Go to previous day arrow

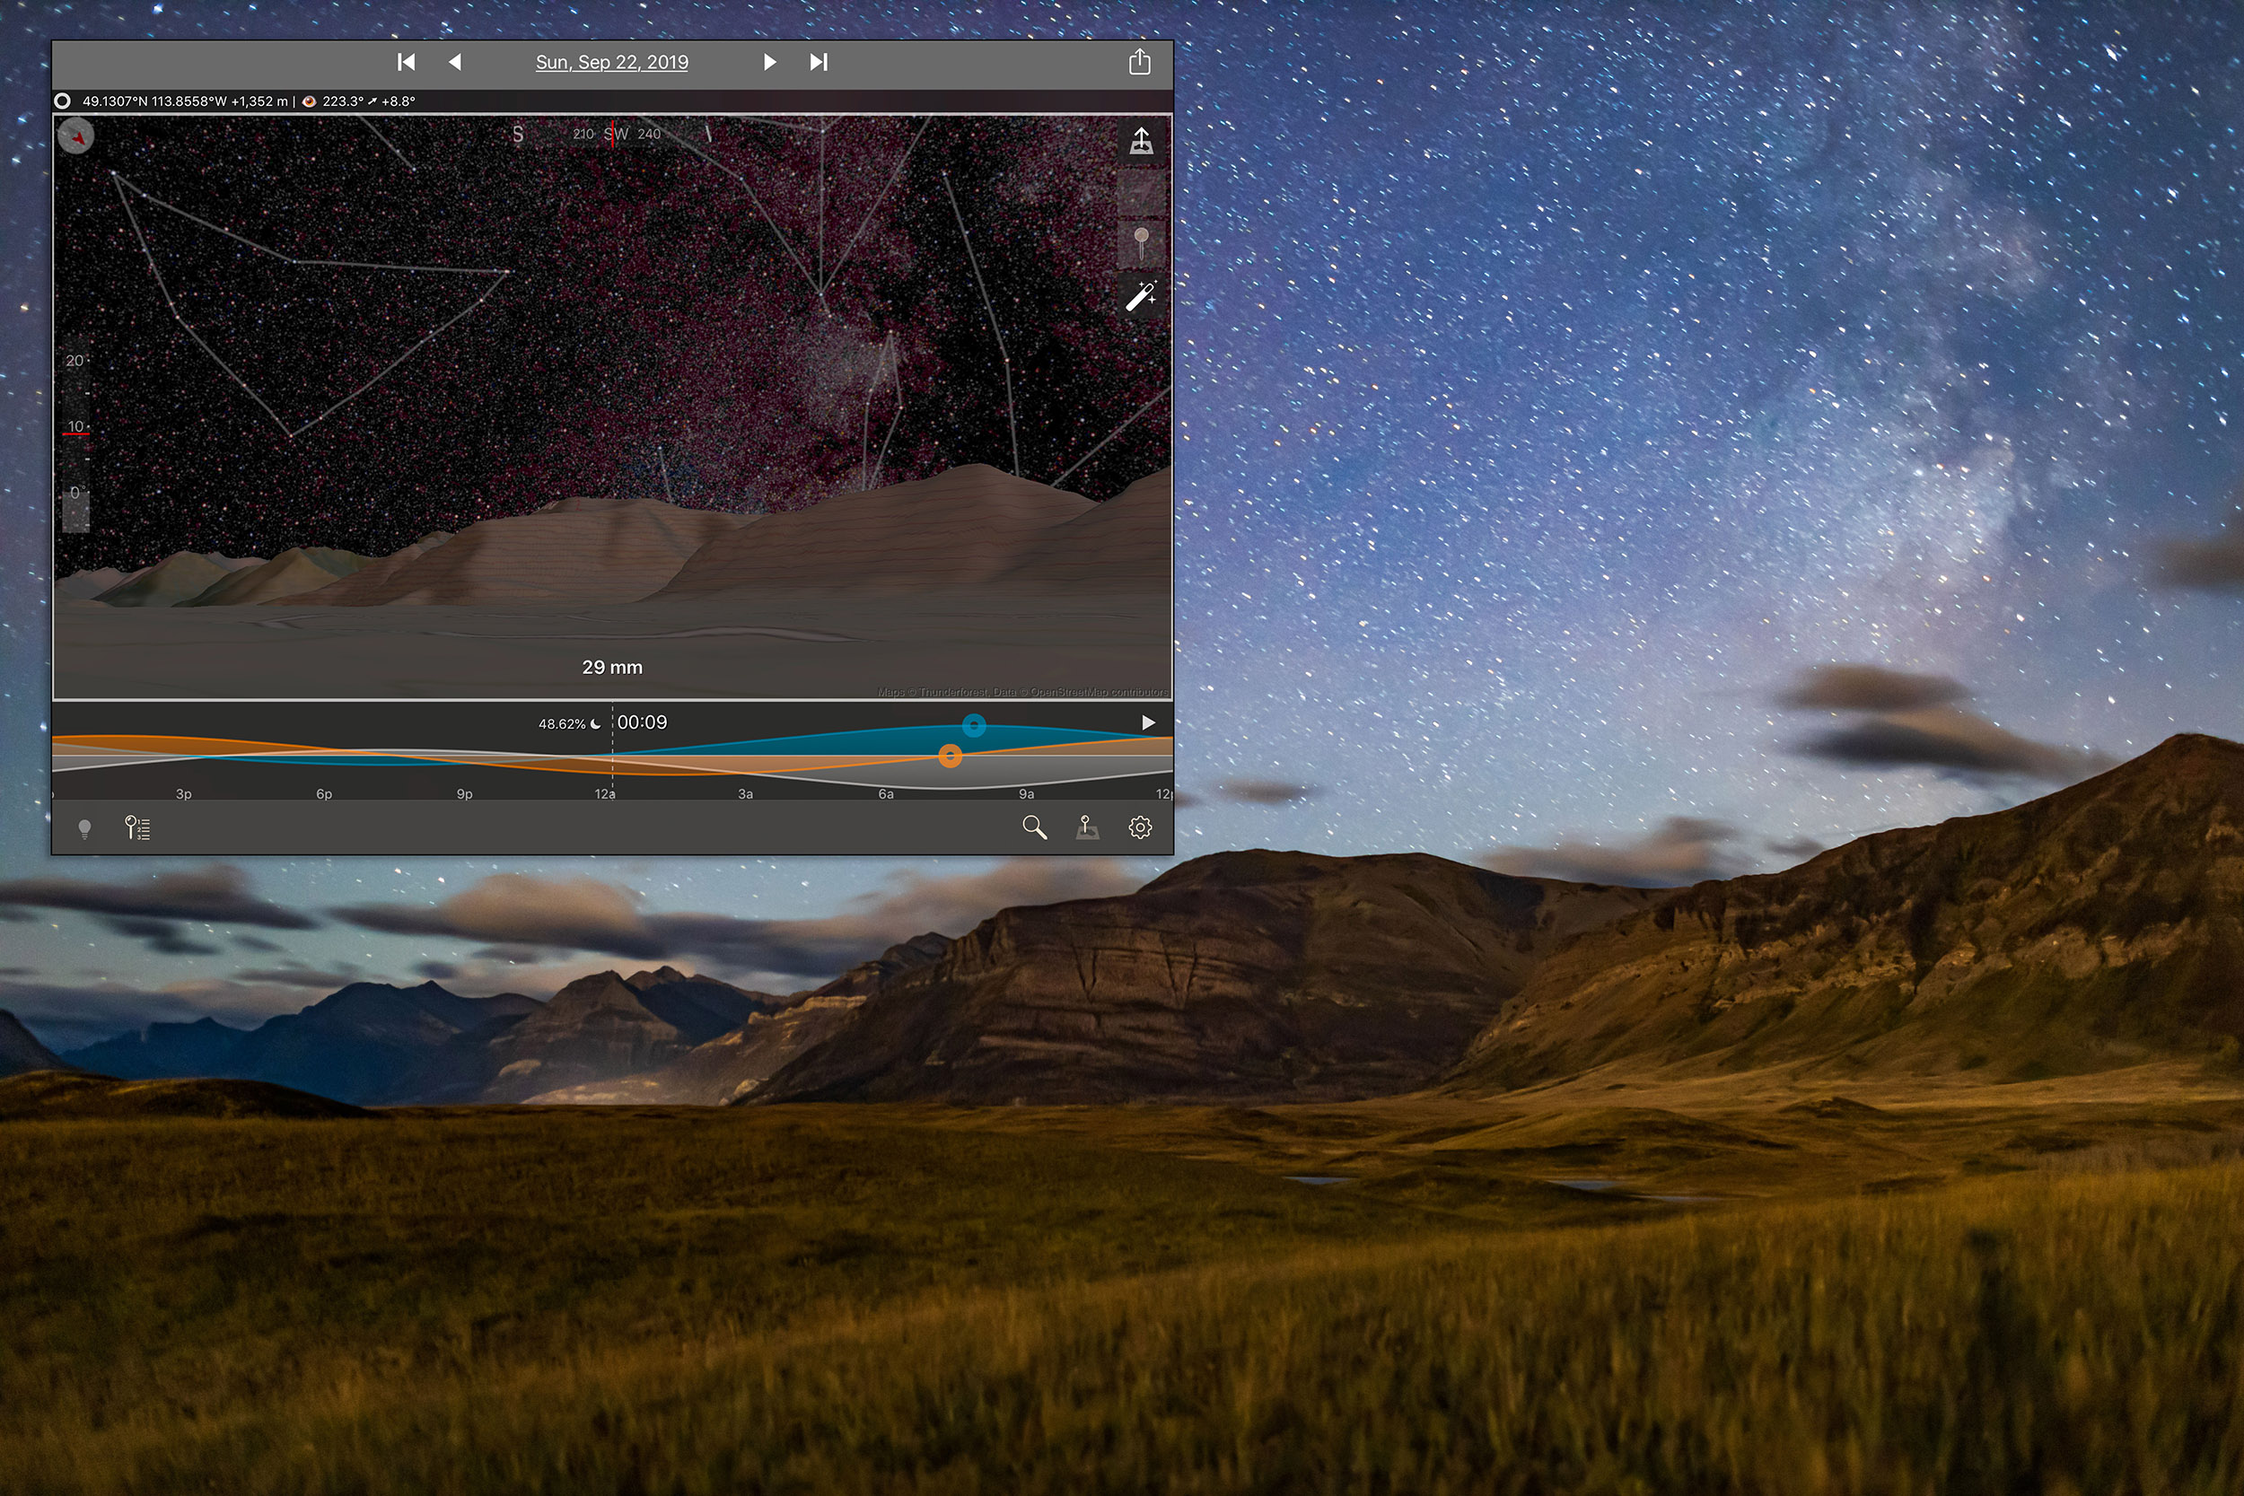pyautogui.click(x=455, y=62)
